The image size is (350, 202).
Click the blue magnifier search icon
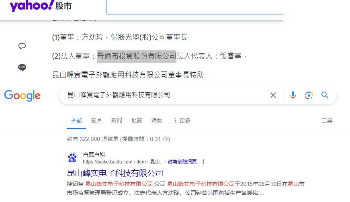pos(325,95)
